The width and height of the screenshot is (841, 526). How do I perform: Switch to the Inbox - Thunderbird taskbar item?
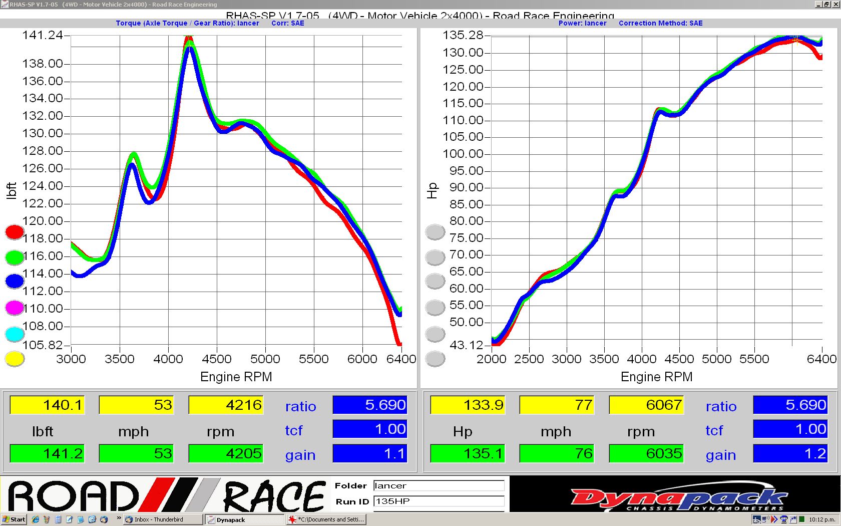point(163,519)
